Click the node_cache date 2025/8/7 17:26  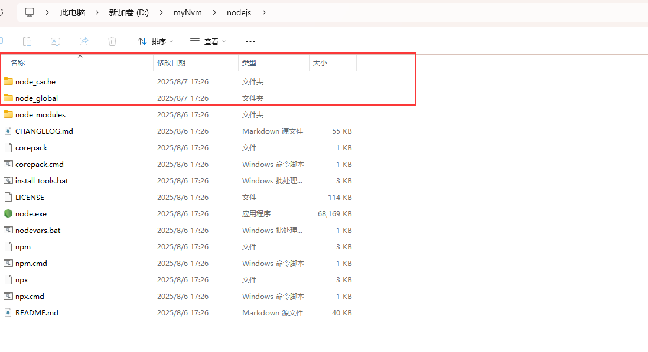tap(183, 82)
